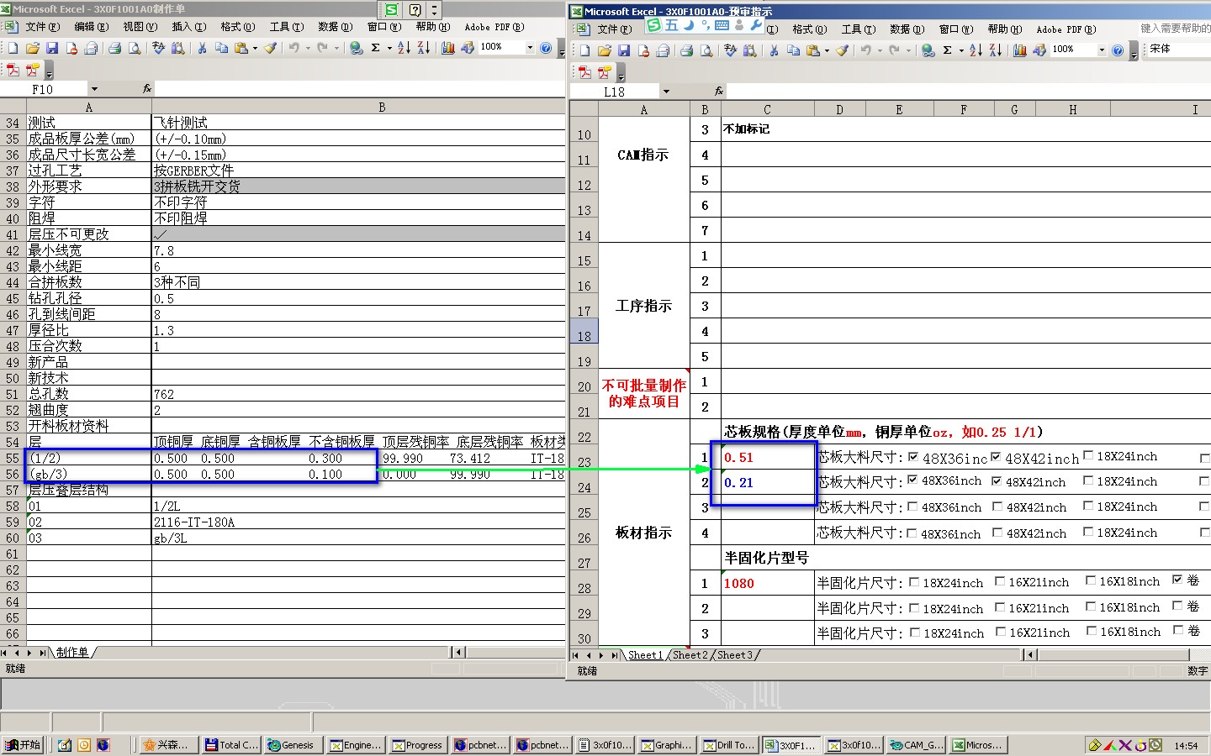Image resolution: width=1211 pixels, height=756 pixels.
Task: Click AutoSum sigma in left Excel window
Action: tap(376, 48)
